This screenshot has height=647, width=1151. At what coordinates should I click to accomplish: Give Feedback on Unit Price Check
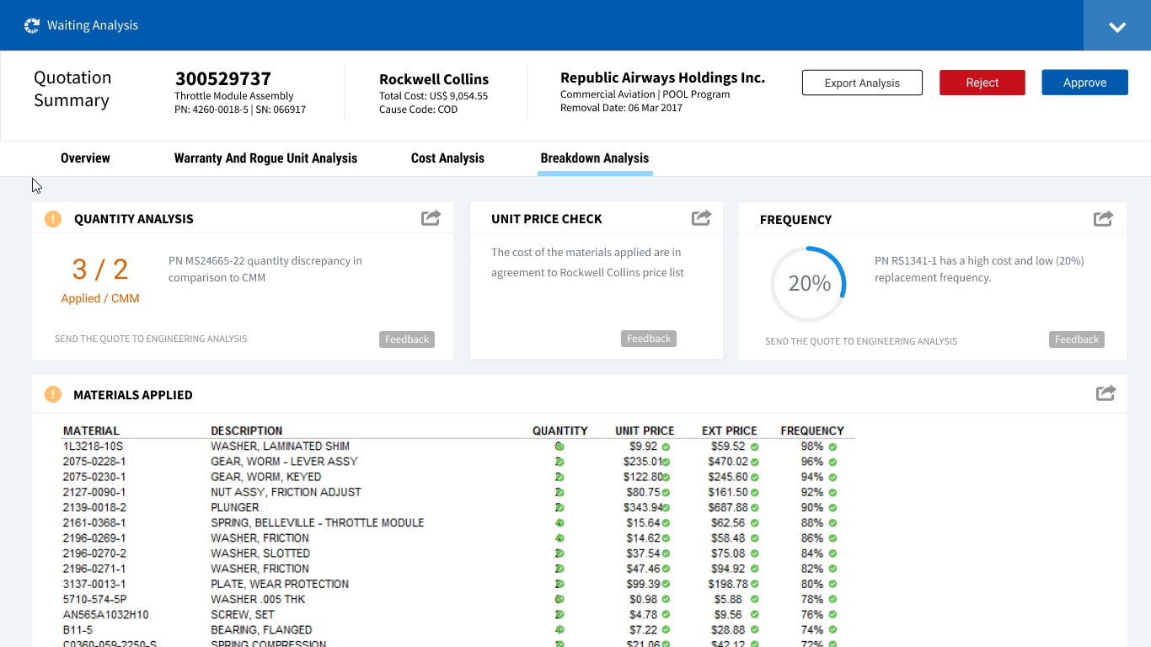[x=649, y=339]
